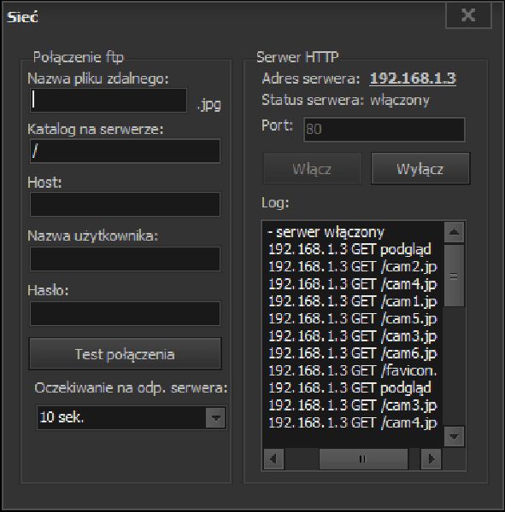Viewport: 505px width, 512px height.
Task: Select the last 'GET /cam4.jp' log line
Action: click(353, 422)
